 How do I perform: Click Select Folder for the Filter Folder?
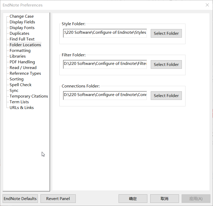(166, 64)
